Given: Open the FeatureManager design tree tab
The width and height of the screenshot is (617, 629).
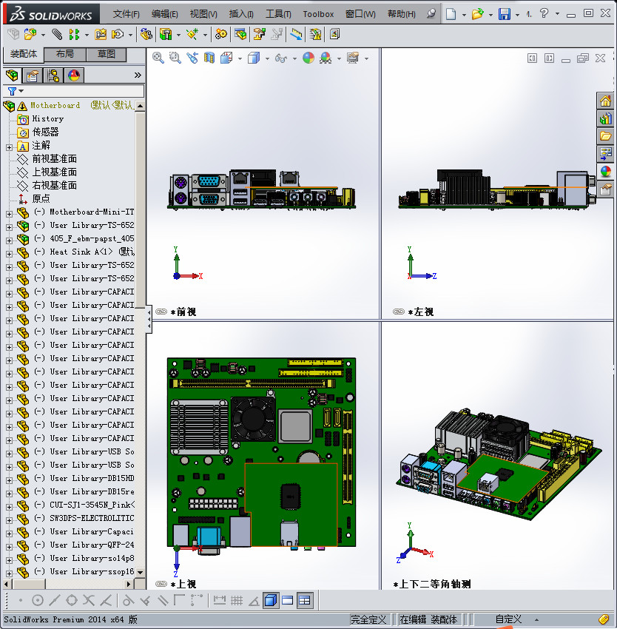Looking at the screenshot, I should [x=12, y=75].
